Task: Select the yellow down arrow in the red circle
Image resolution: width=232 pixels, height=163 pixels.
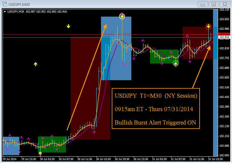Action: tap(208, 27)
